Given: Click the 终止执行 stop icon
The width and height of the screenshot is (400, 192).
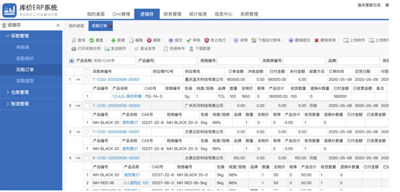Looking at the screenshot, I should (x=206, y=41).
